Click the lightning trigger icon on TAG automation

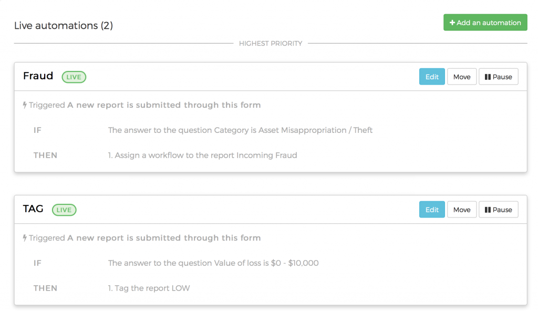tap(24, 237)
